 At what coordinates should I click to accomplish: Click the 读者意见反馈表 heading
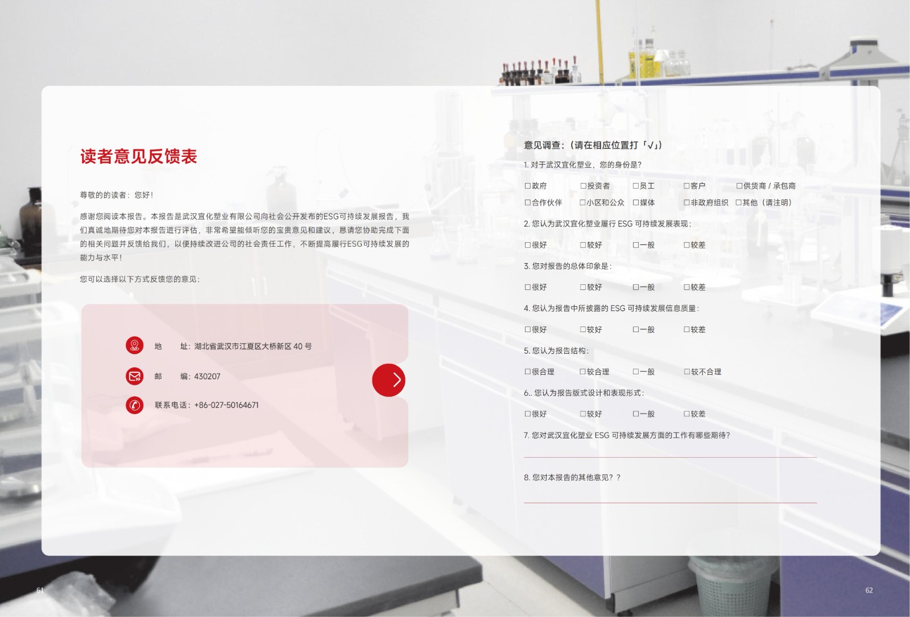[138, 156]
